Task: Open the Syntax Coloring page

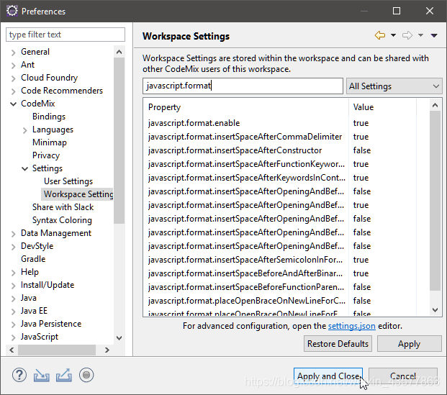Action: click(x=62, y=220)
